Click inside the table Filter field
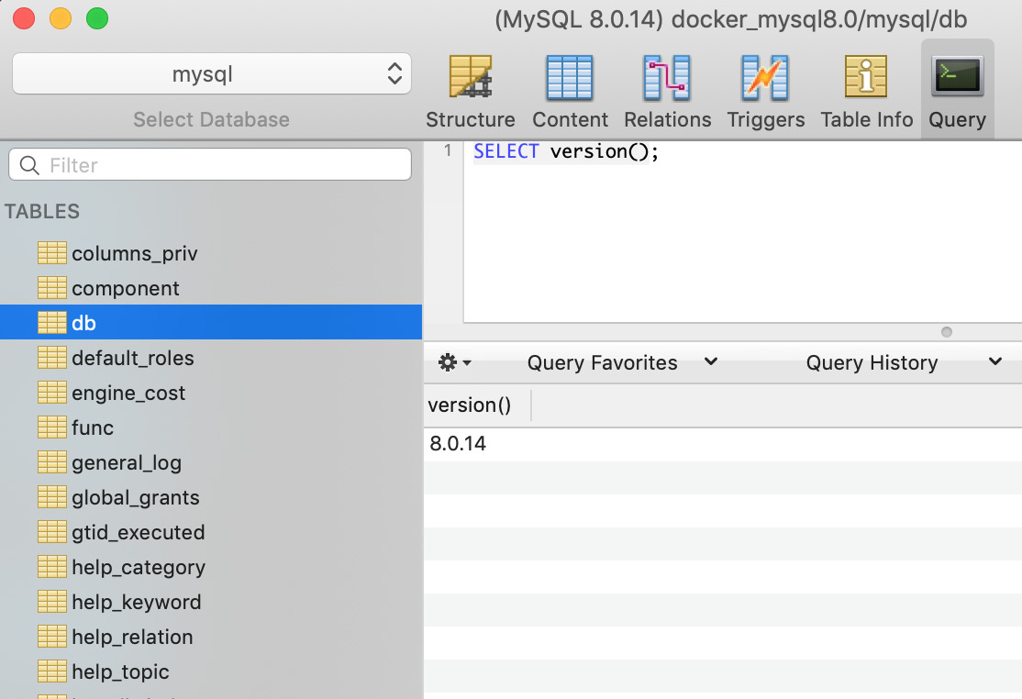Screen dimensions: 1022x699 (183, 163)
